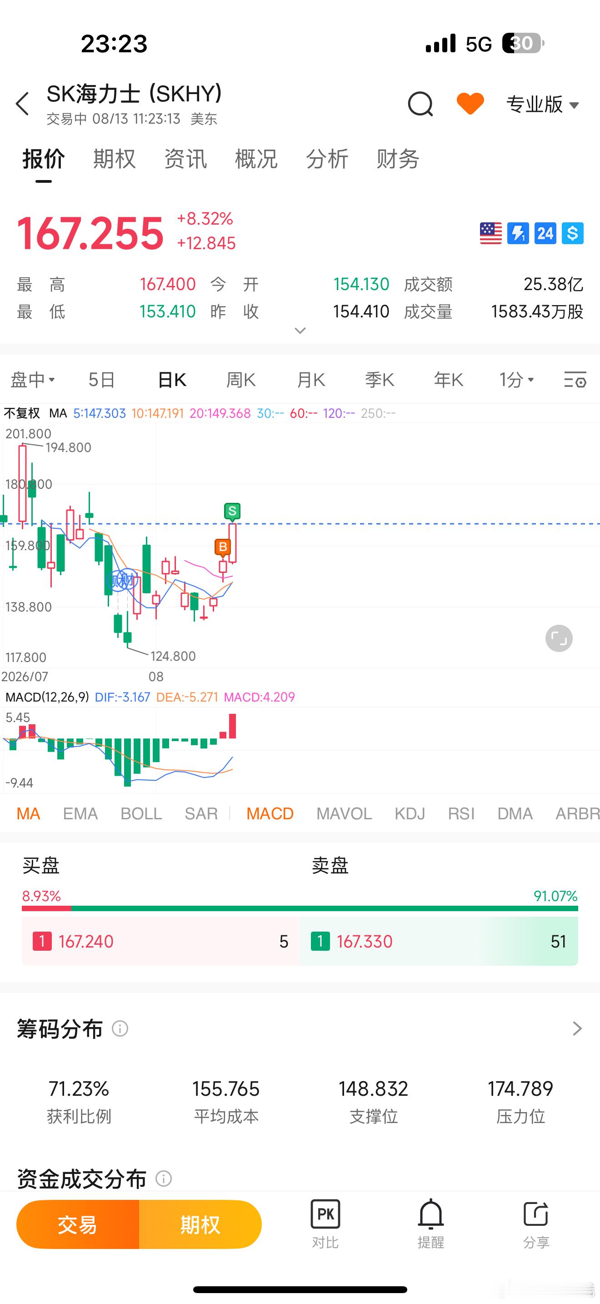Tap cellular signal bars in status bar
Viewport: 600px width, 1304px height.
pyautogui.click(x=440, y=44)
